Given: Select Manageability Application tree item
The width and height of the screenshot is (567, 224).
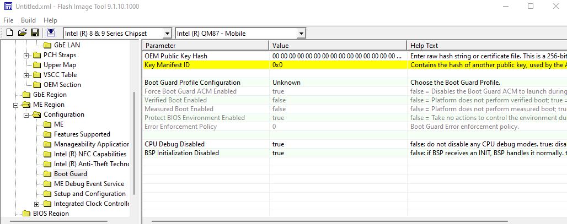Looking at the screenshot, I should point(92,144).
